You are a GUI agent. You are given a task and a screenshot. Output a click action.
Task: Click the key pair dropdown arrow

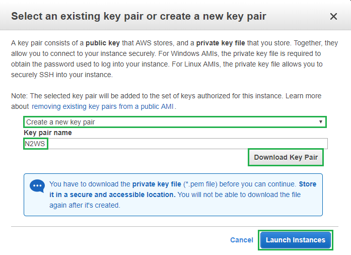click(320, 122)
